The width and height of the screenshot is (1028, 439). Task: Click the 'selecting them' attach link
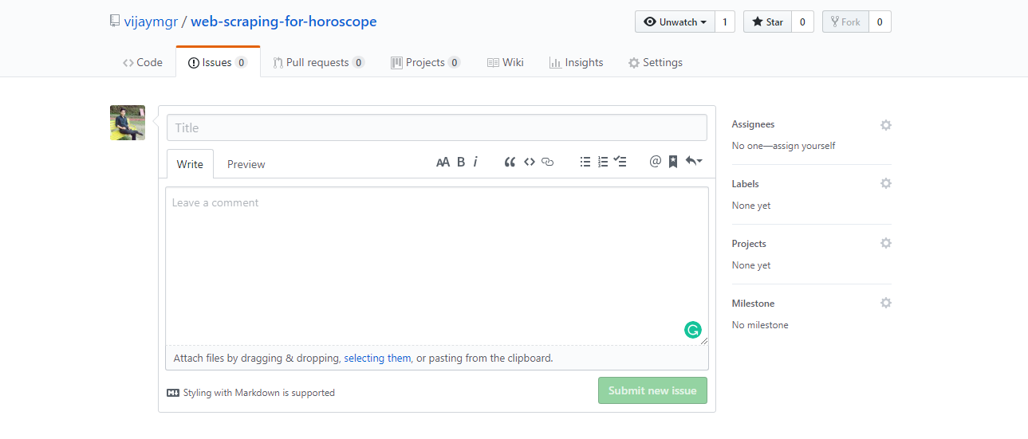click(377, 359)
